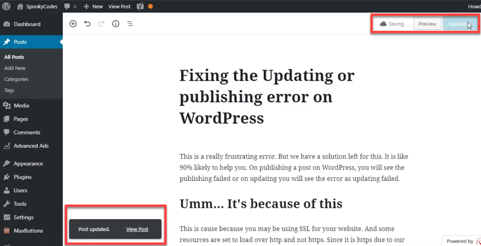The width and height of the screenshot is (481, 246).
Task: Click View Post in the notification
Action: click(137, 229)
